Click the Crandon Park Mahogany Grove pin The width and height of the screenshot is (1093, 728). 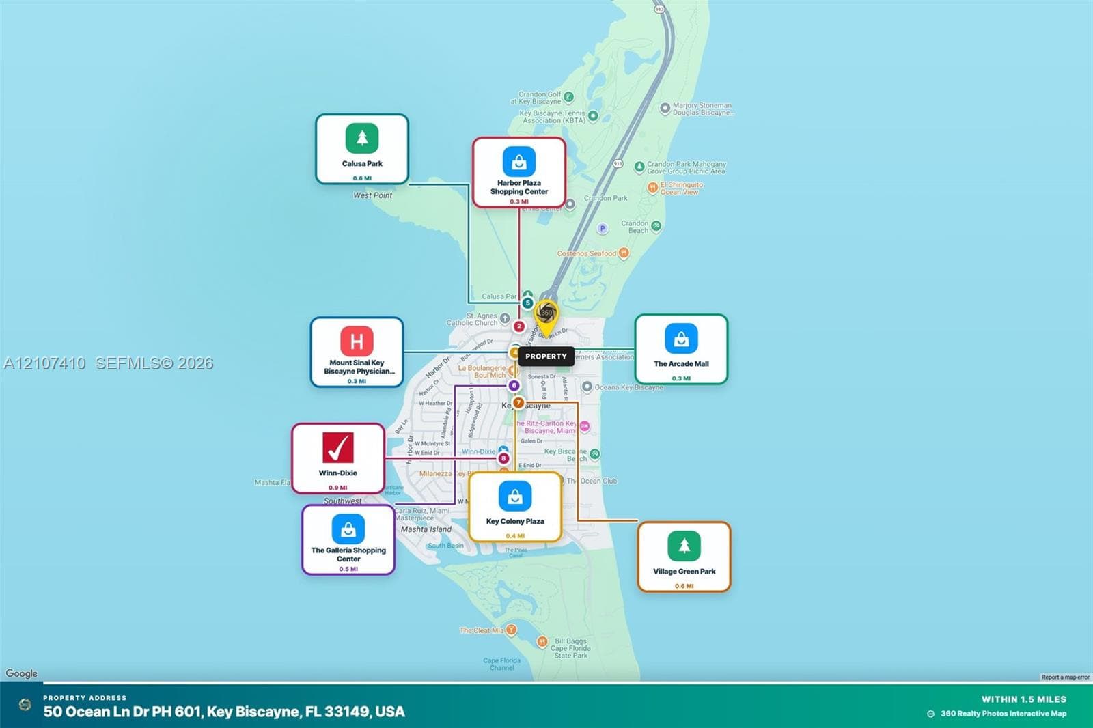point(639,167)
